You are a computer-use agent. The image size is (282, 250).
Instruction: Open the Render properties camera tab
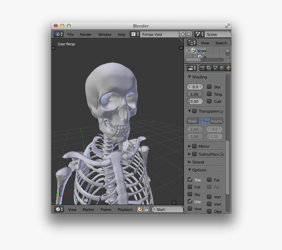pyautogui.click(x=203, y=68)
